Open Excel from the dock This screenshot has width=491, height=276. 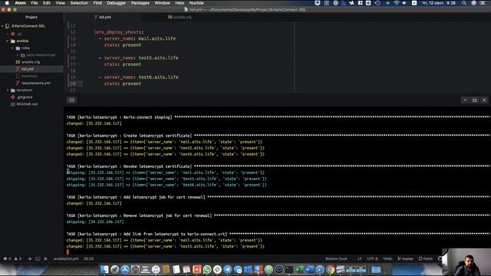point(299,269)
